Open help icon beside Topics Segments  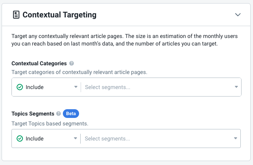59,114
